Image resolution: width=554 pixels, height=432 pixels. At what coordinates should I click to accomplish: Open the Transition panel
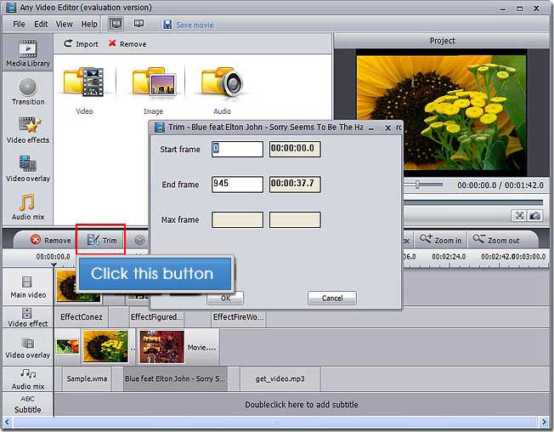[27, 91]
